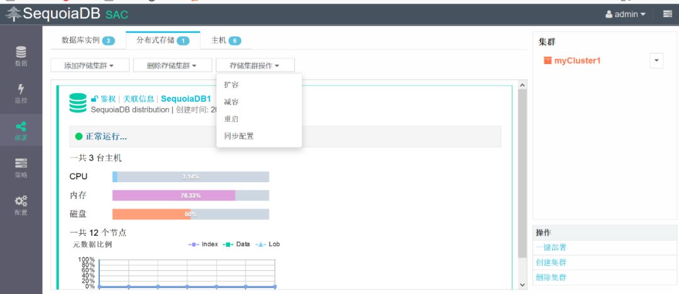Switch to the 数据库实例 tab

(88, 40)
